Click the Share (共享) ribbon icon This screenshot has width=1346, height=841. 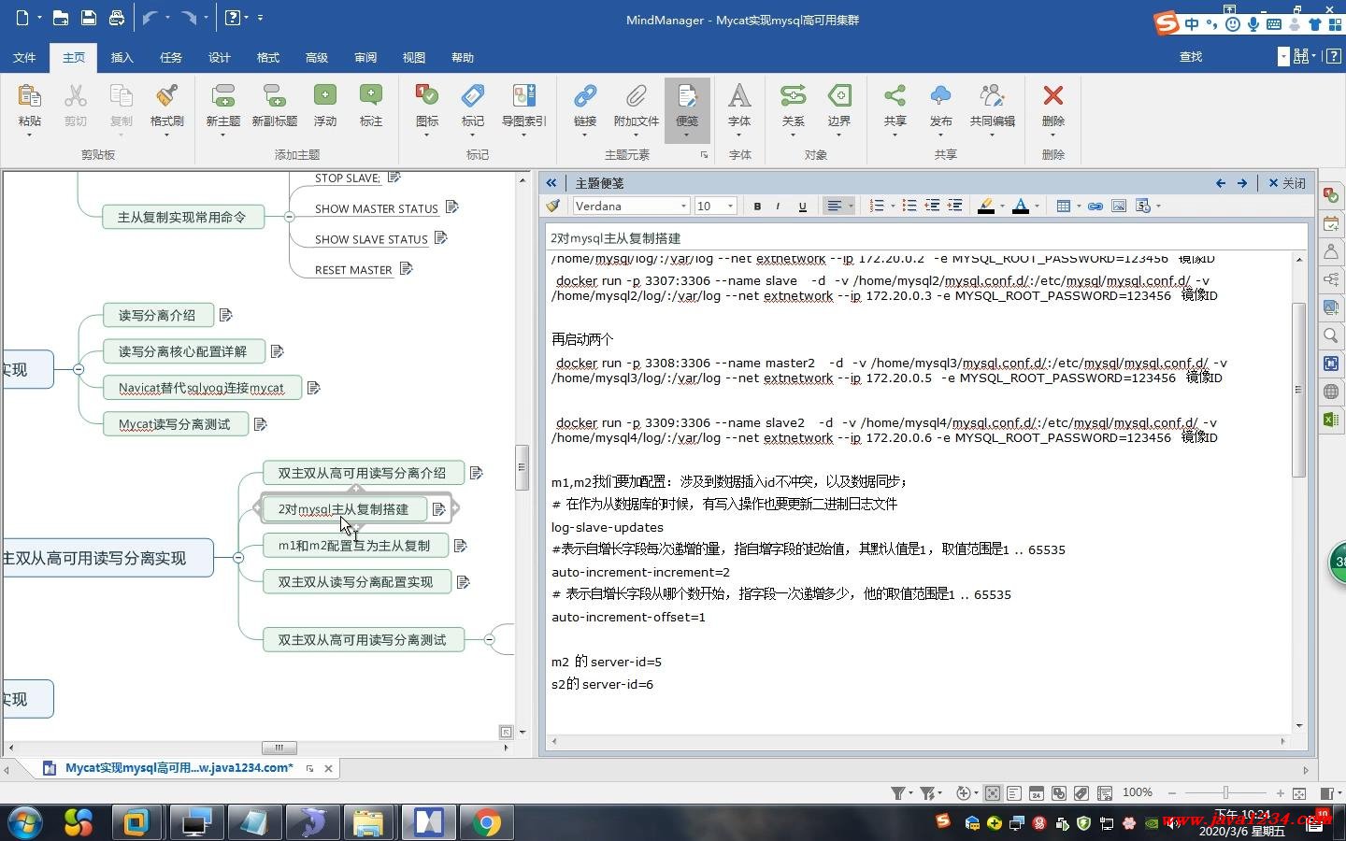tap(895, 96)
